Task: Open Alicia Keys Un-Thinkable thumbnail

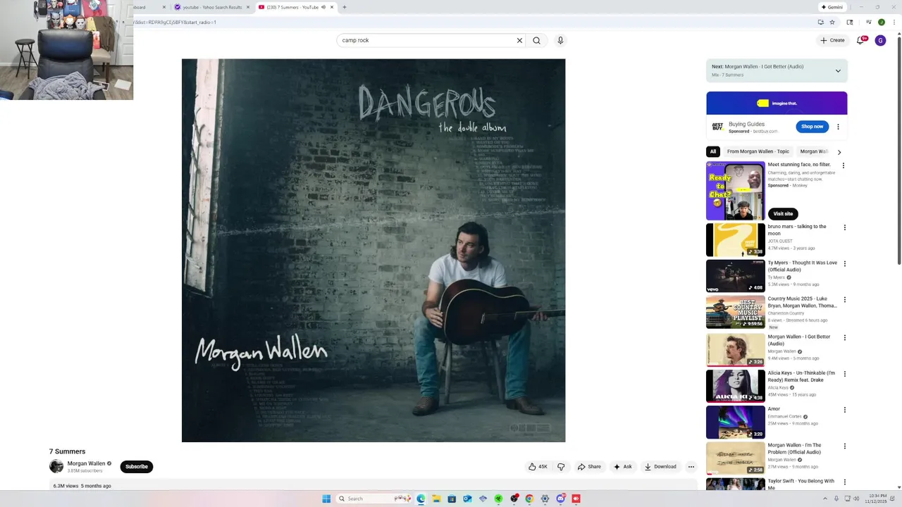Action: click(x=736, y=386)
